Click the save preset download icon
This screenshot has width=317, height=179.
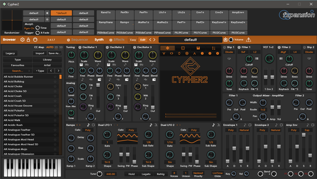pyautogui.click(x=225, y=39)
